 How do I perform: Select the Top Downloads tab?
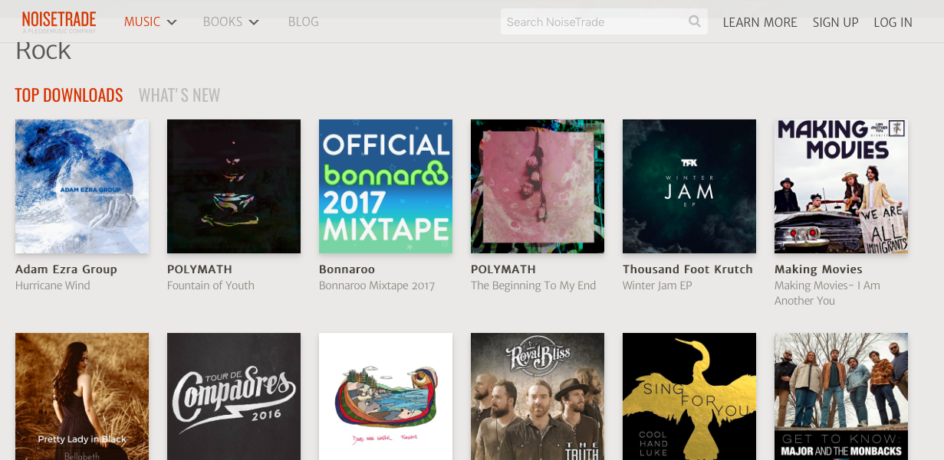(69, 95)
